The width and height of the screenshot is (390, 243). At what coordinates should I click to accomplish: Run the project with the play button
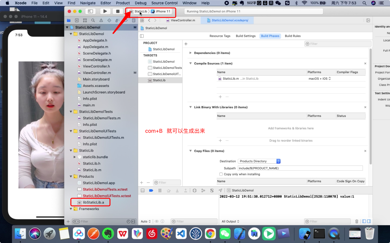(105, 11)
